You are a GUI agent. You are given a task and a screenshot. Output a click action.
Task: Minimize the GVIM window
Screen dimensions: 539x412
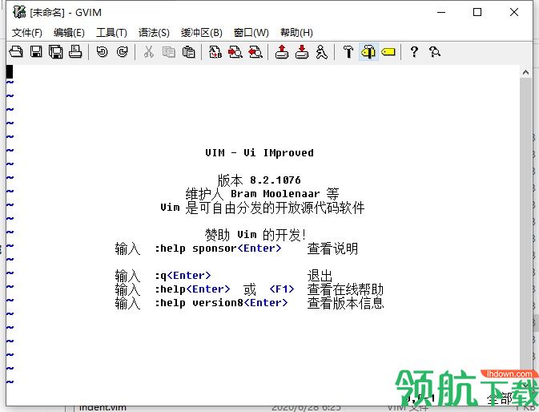441,12
